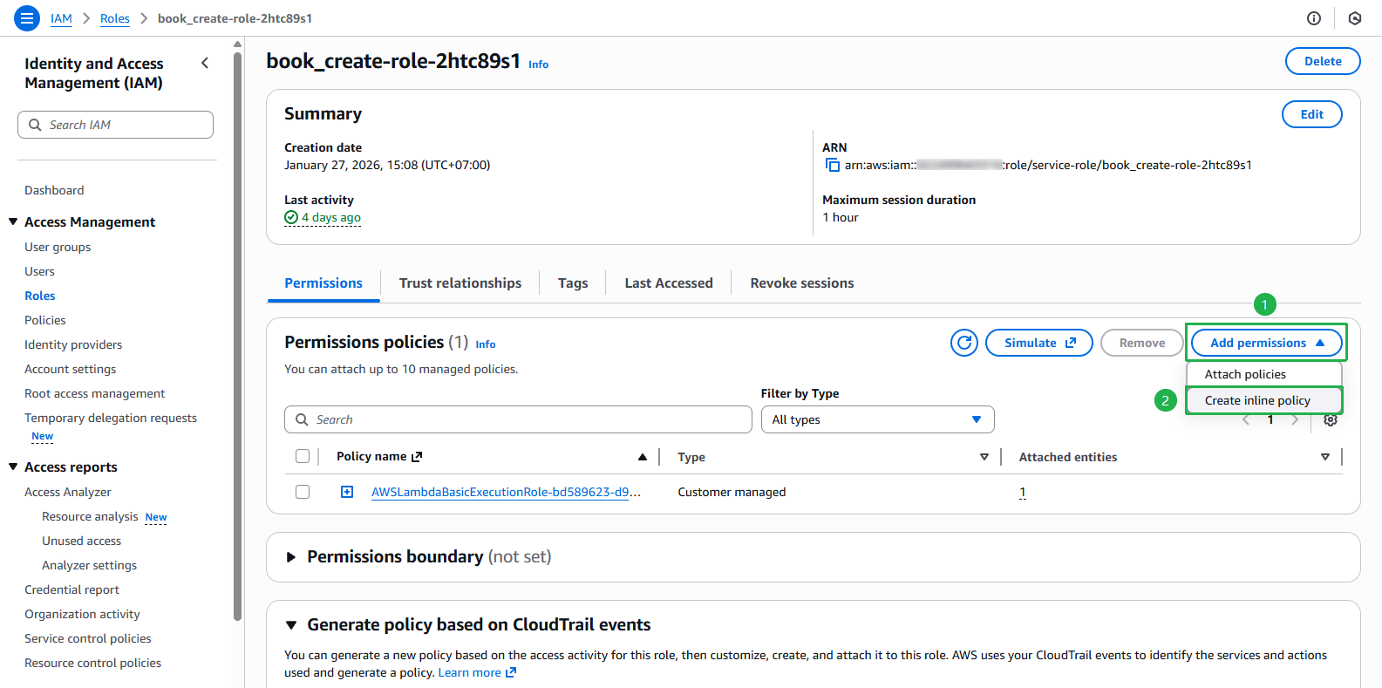The height and width of the screenshot is (688, 1382).
Task: Open Unused access in the sidebar
Action: [x=82, y=541]
